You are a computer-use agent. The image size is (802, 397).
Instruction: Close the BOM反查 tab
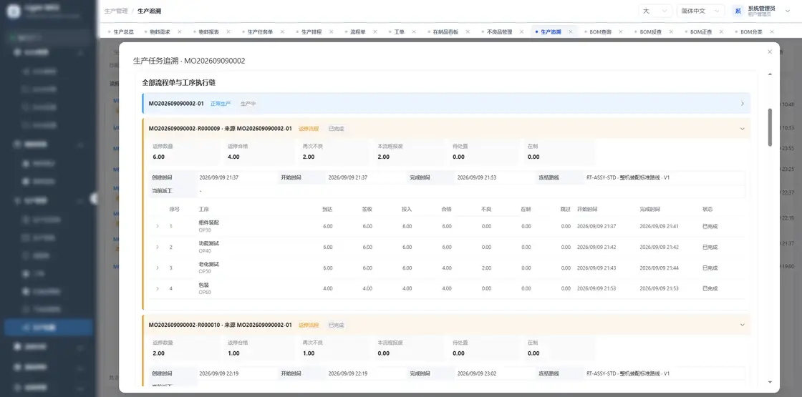point(670,31)
